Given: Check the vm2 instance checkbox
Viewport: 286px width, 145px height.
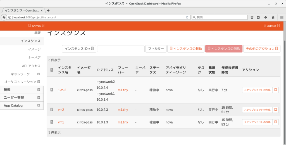Looking at the screenshot, I should [x=52, y=110].
